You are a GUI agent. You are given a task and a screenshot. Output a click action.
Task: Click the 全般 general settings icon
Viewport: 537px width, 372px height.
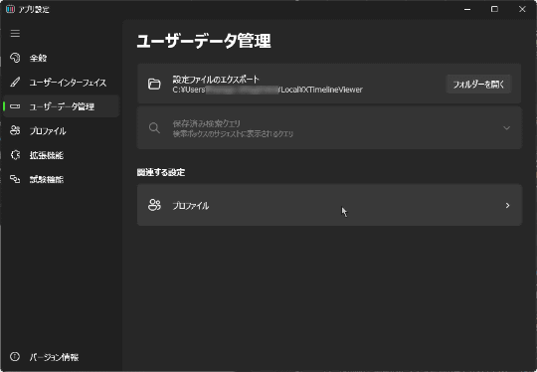click(x=15, y=58)
